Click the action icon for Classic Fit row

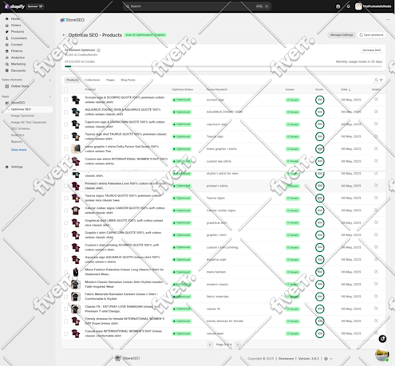click(x=376, y=309)
